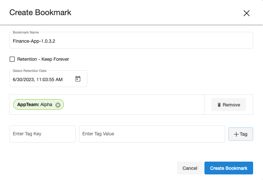Confirm with the blue Create Bookmark button
The height and width of the screenshot is (180, 263).
click(228, 168)
